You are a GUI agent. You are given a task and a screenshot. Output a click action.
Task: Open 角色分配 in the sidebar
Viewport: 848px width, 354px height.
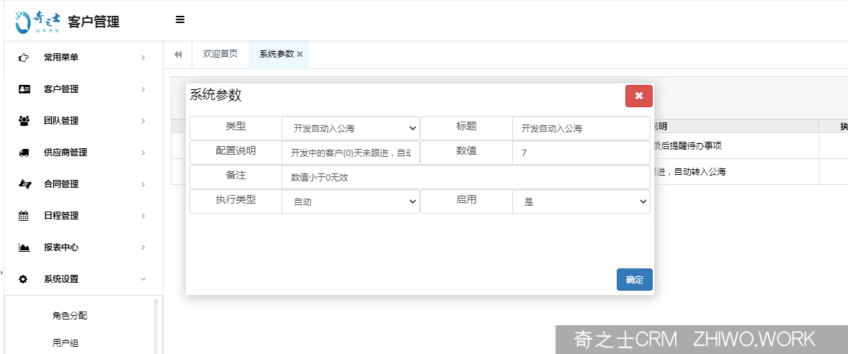(x=70, y=315)
